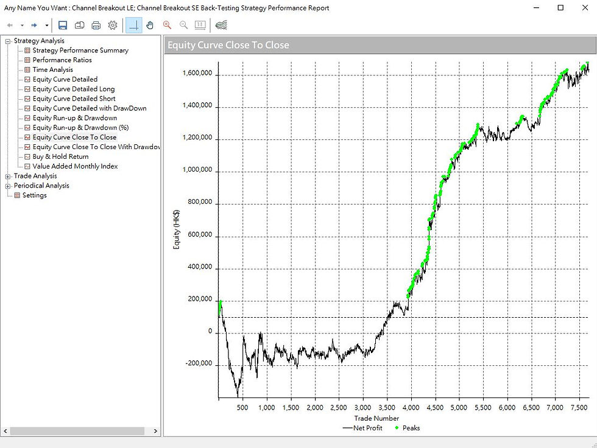This screenshot has height=448, width=597.
Task: Click the chart icon beside Buy & Hold Return
Action: [27, 156]
